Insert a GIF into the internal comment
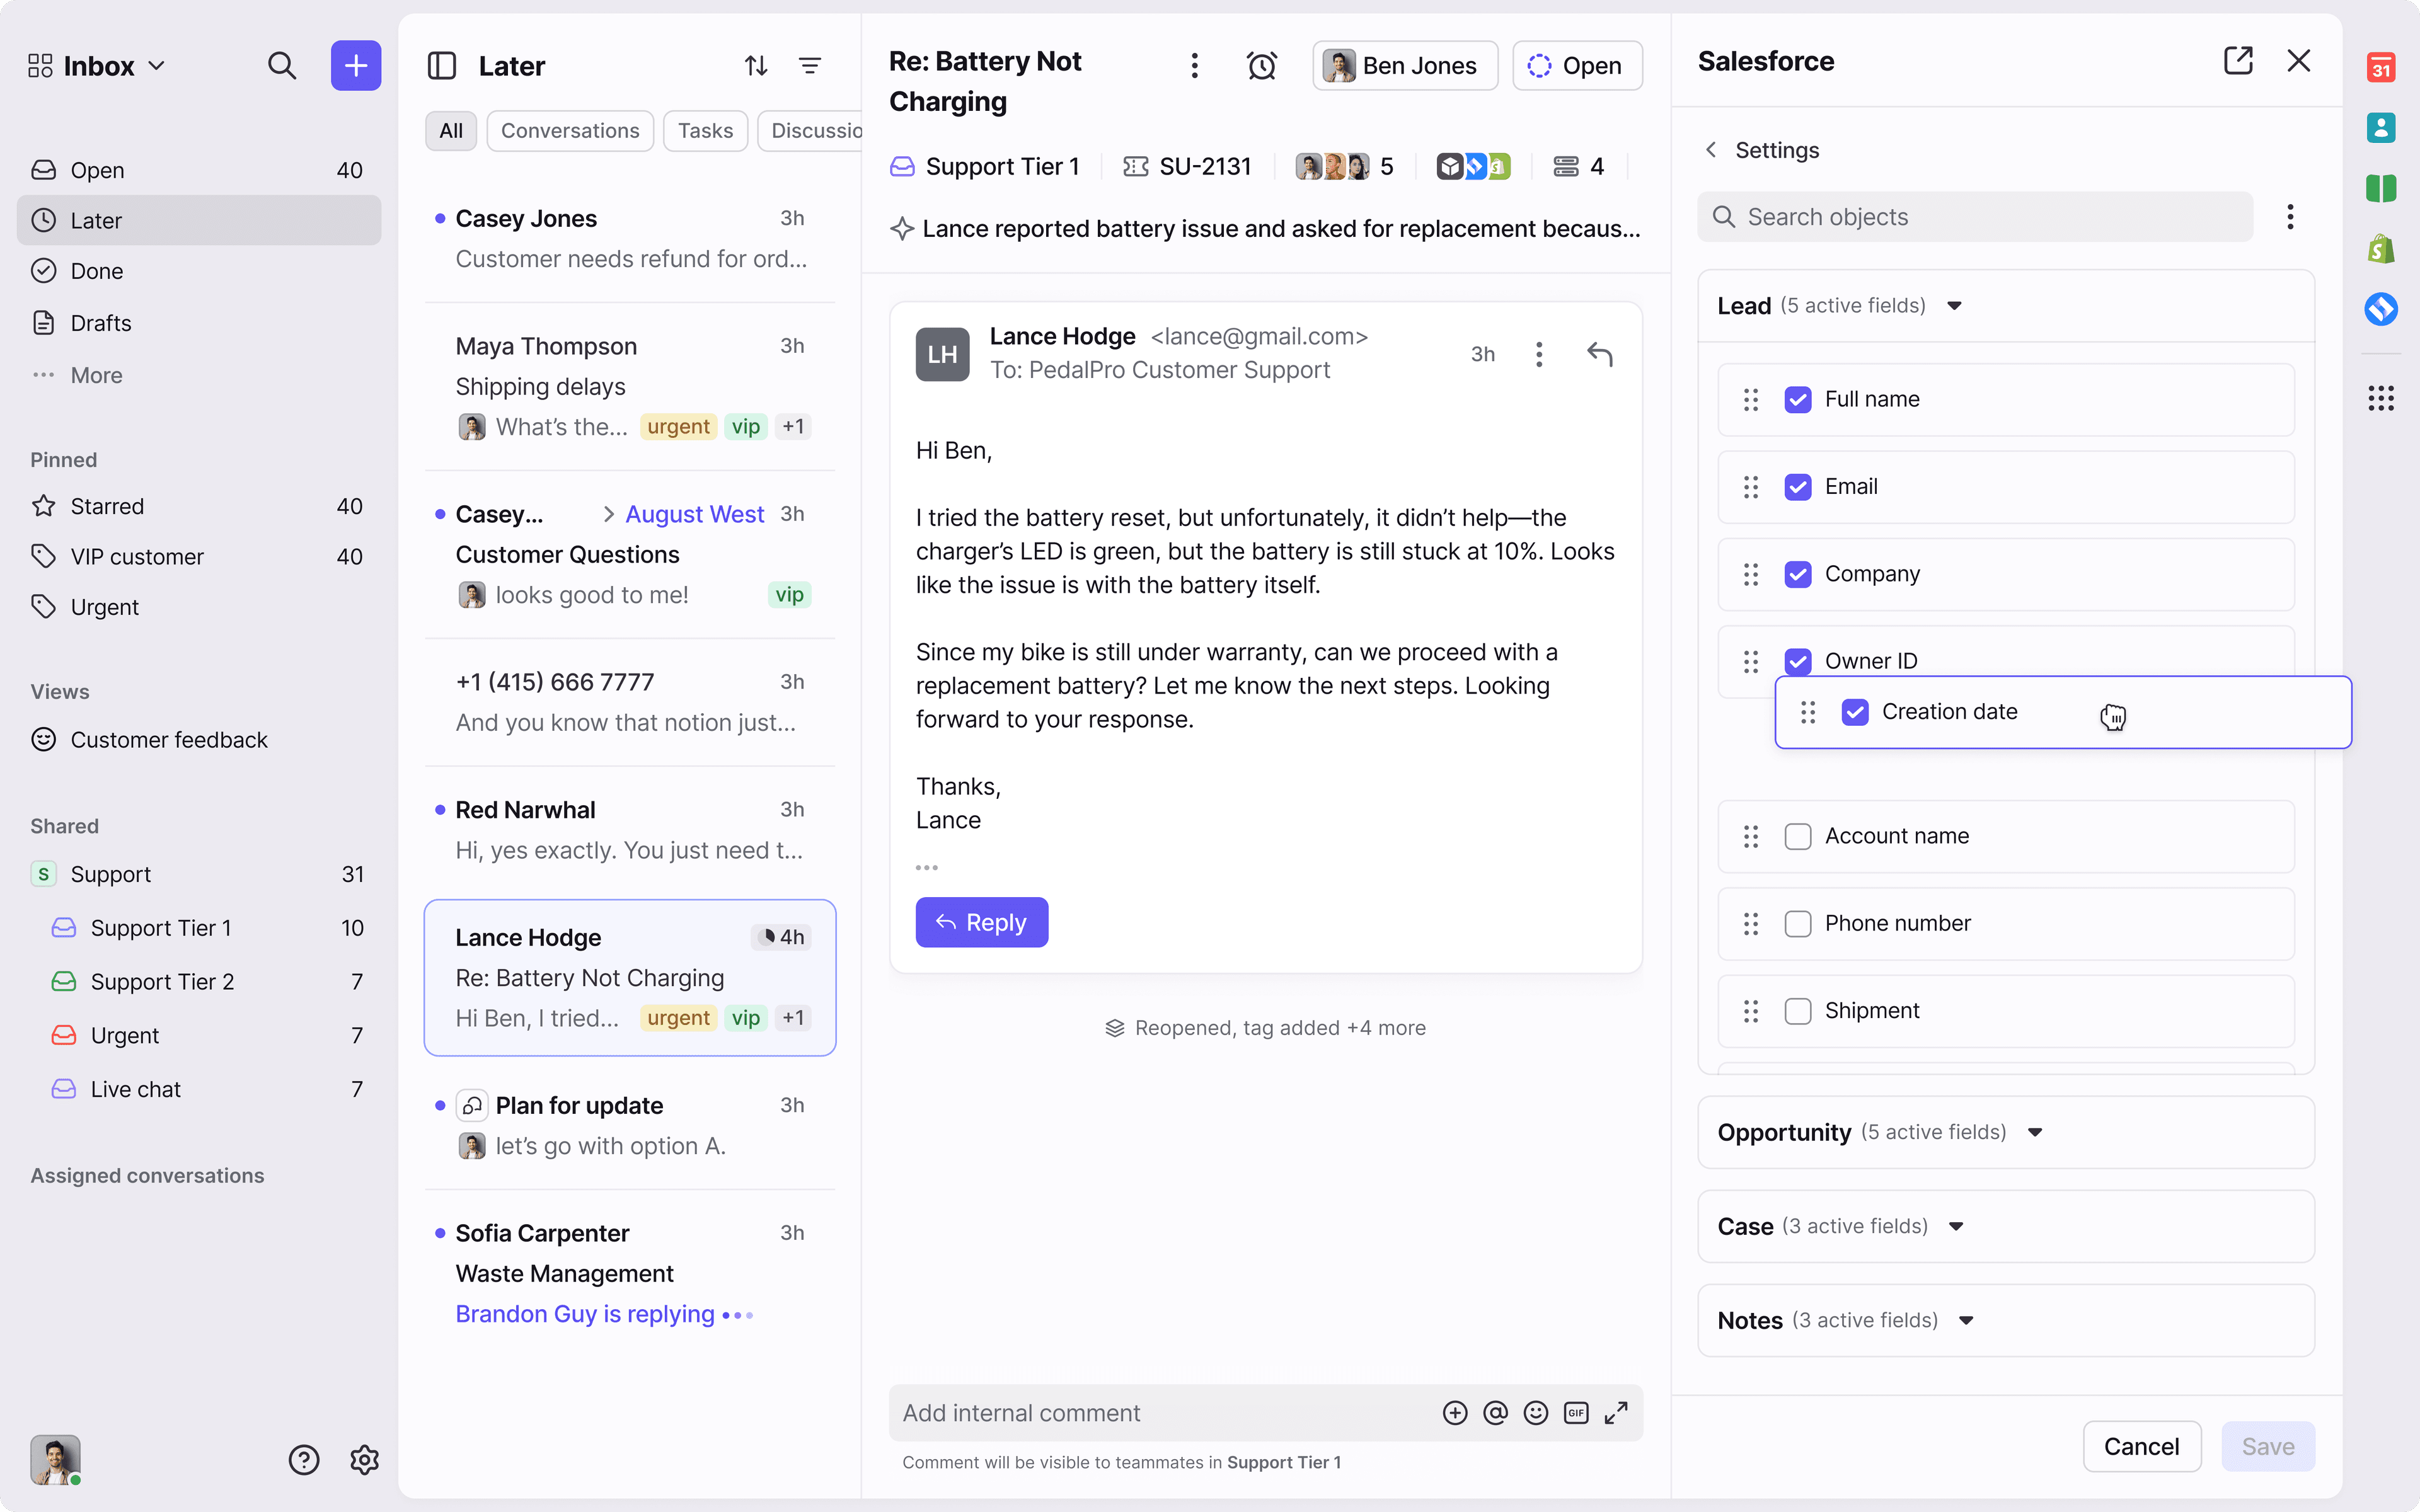 (x=1576, y=1412)
